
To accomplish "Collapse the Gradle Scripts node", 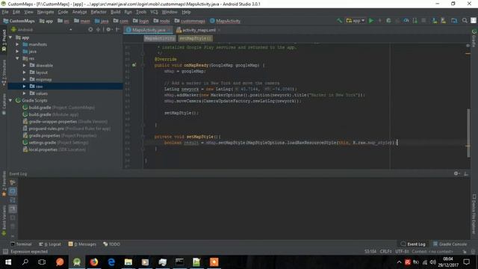I will tap(10, 100).
